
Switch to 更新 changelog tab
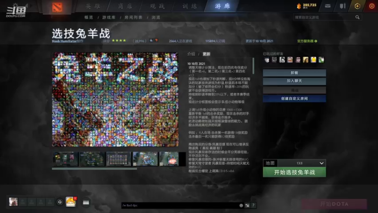206,54
